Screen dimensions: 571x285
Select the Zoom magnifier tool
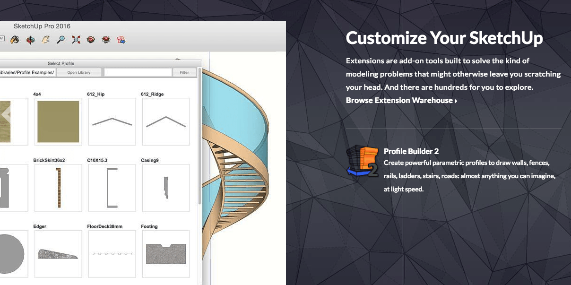click(61, 40)
